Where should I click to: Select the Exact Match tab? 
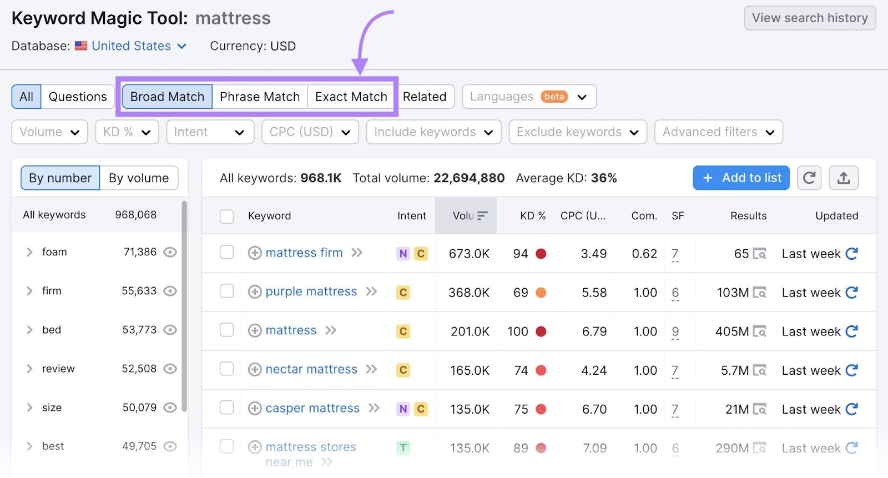point(351,97)
